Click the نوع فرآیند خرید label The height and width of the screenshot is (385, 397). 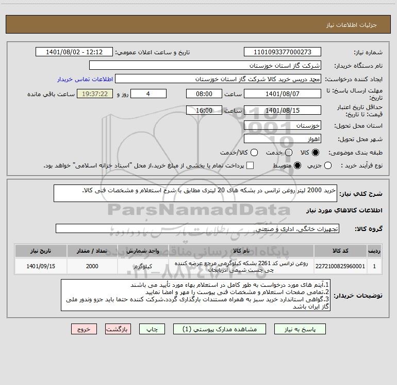(361, 165)
